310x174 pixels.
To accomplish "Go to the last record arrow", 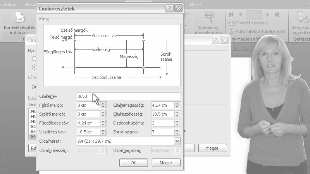I will 277,14.
